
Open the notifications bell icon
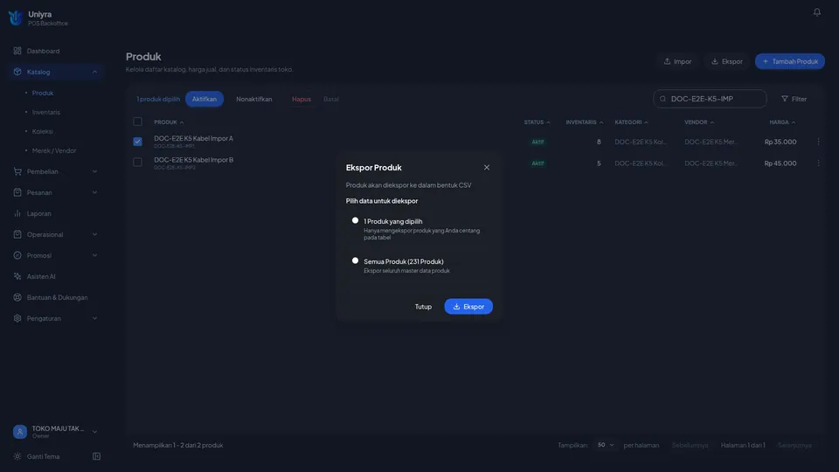coord(816,11)
